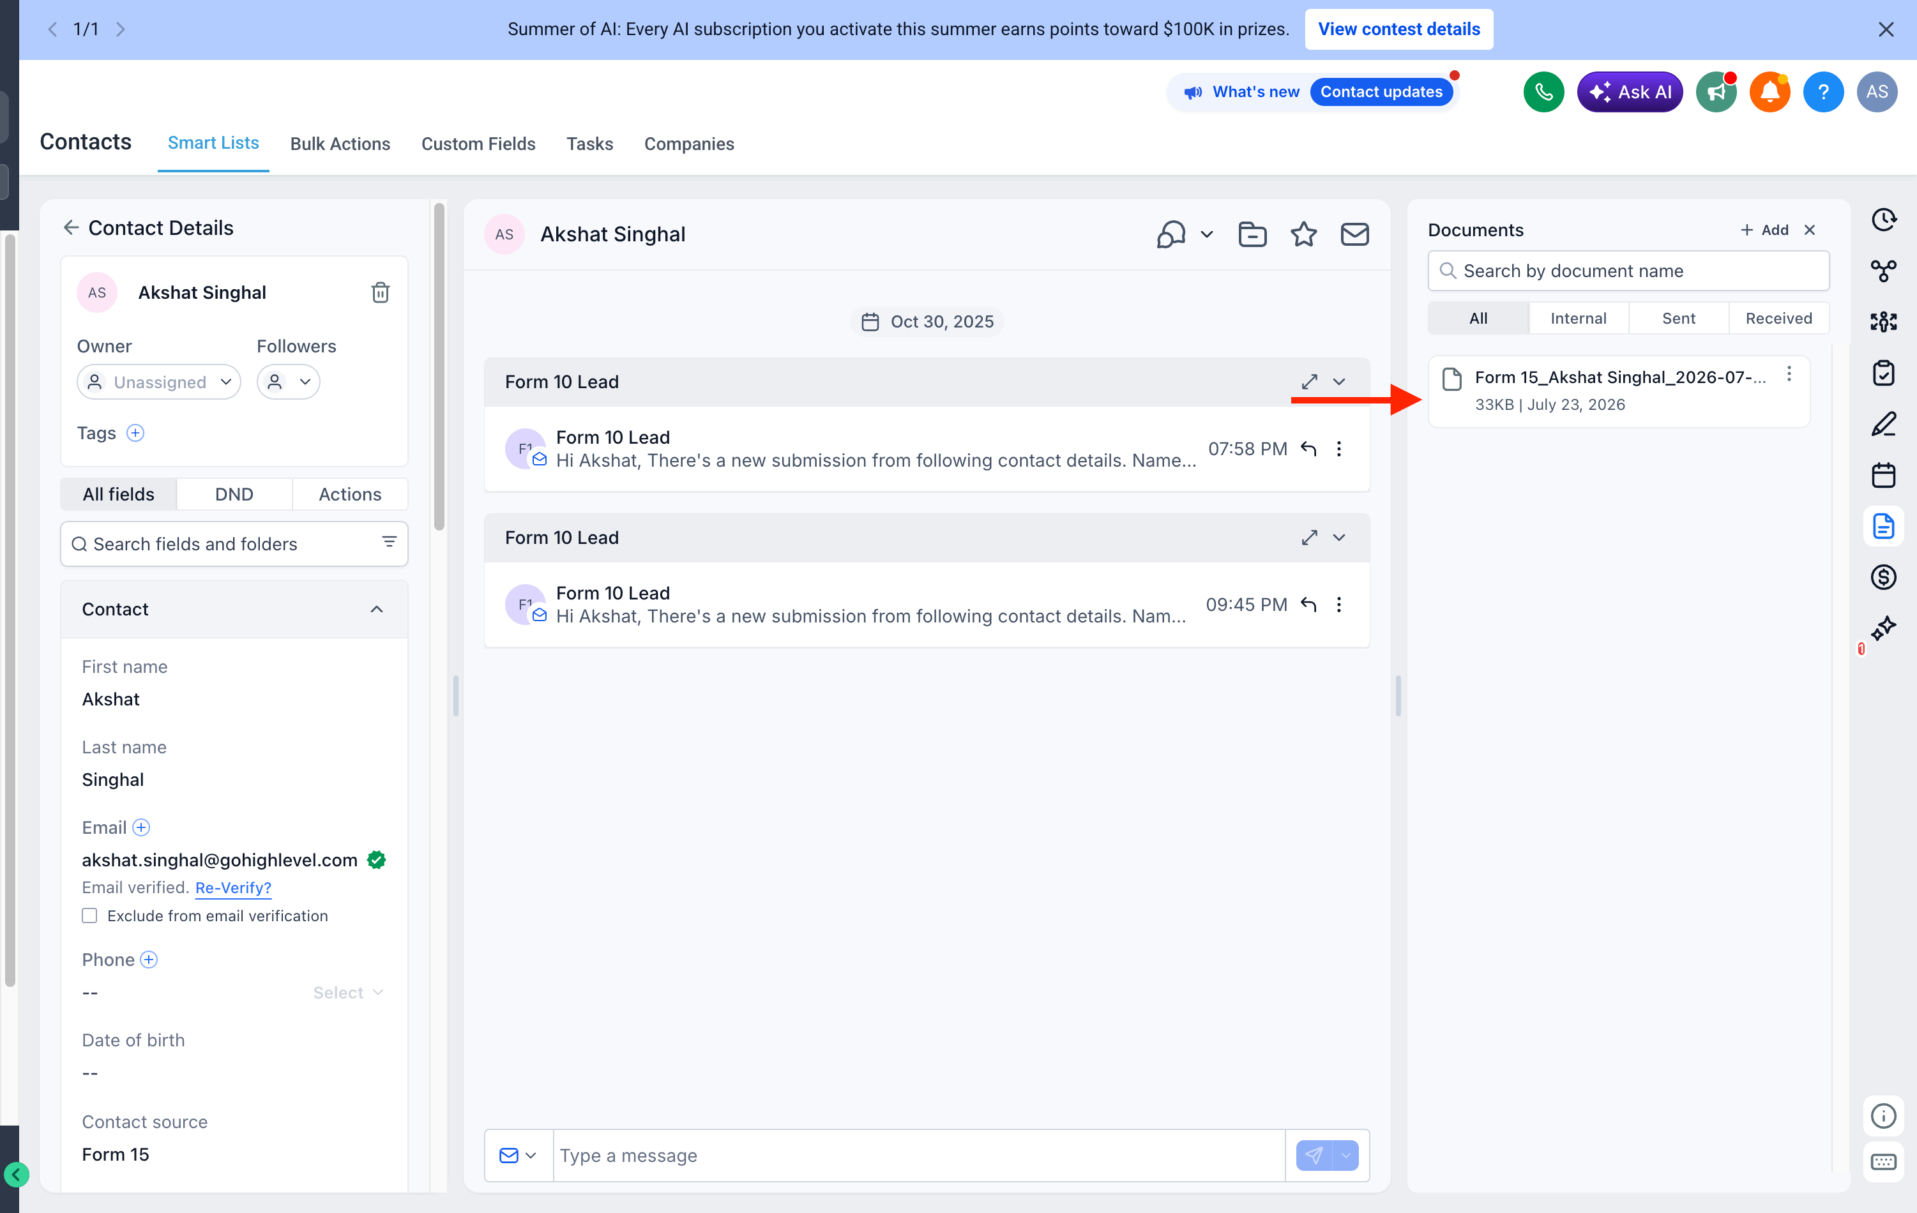Open the Custom Fields tab
This screenshot has height=1213, width=1917.
478,144
